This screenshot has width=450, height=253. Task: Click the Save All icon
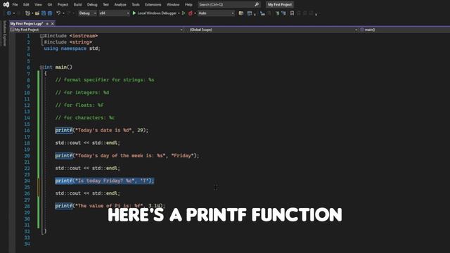click(50, 13)
